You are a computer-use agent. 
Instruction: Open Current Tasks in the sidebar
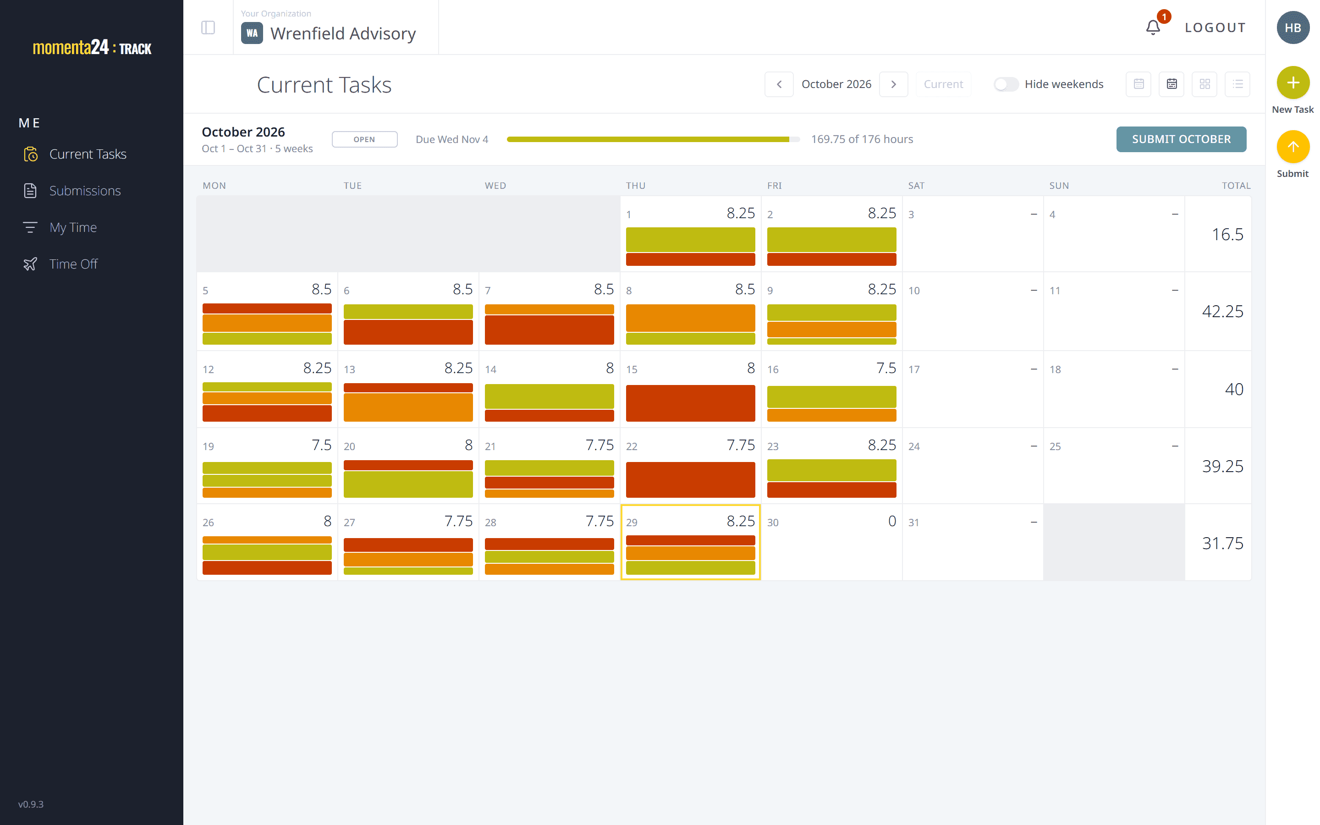[87, 154]
